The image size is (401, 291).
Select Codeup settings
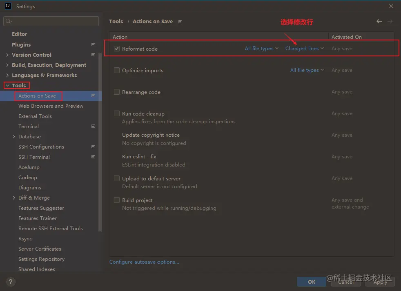(28, 178)
